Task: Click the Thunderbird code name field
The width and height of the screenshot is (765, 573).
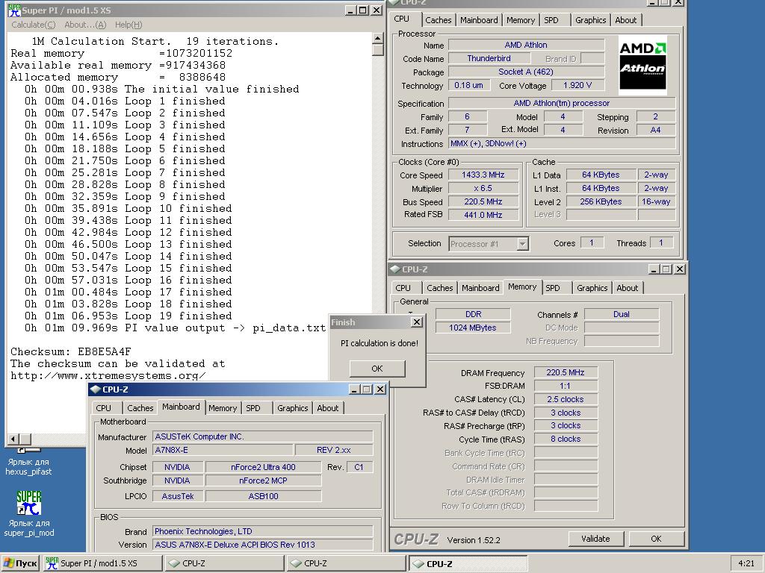Action: pos(489,58)
